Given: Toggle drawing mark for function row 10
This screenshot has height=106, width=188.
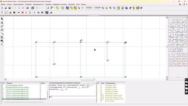Looking at the screenshot, I should 40,89.
